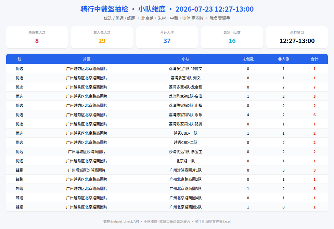334x229 pixels.
Task: Select team 沙浦优远1队-李宝生
Action: click(x=185, y=152)
